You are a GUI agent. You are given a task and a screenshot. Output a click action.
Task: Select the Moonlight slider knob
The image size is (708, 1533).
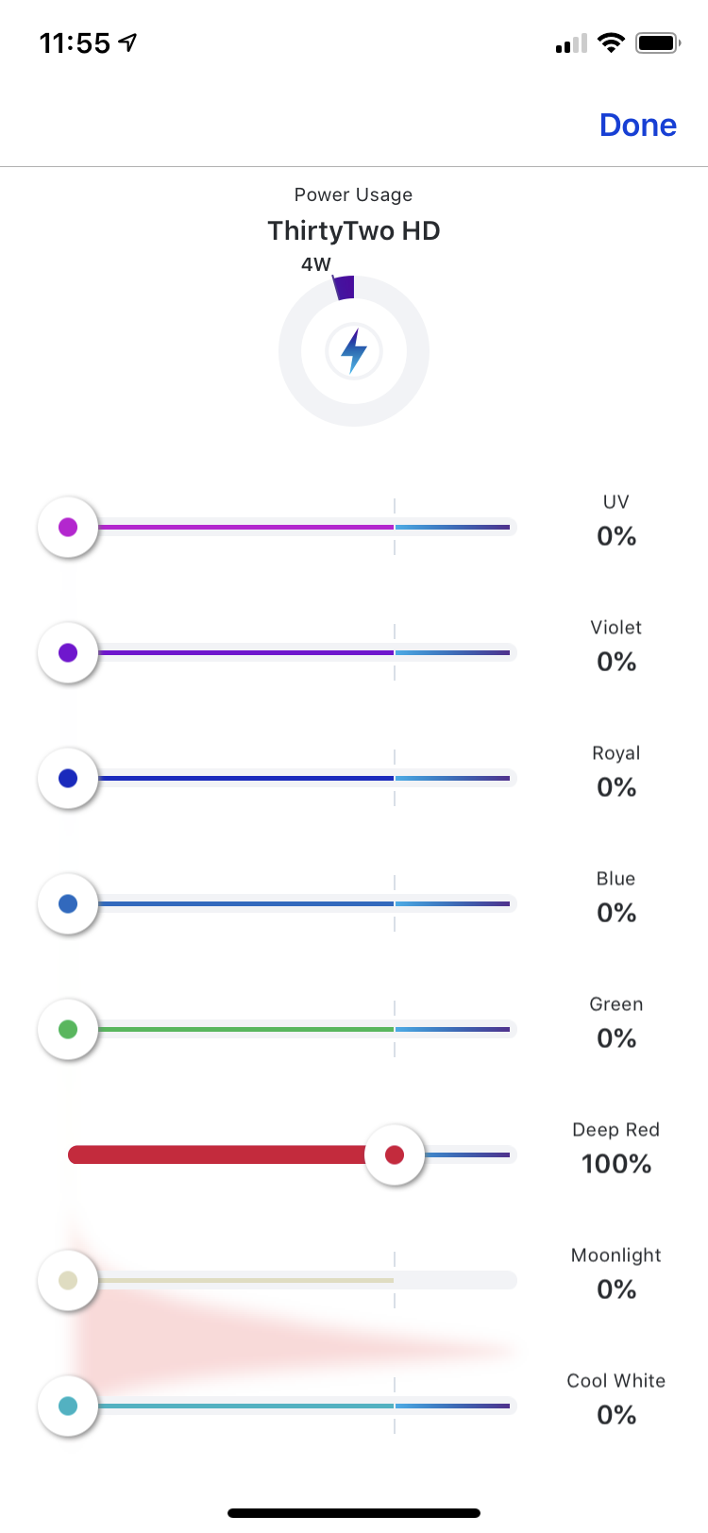68,1280
